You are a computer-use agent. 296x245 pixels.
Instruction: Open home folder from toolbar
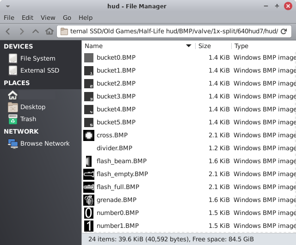[x=49, y=31]
